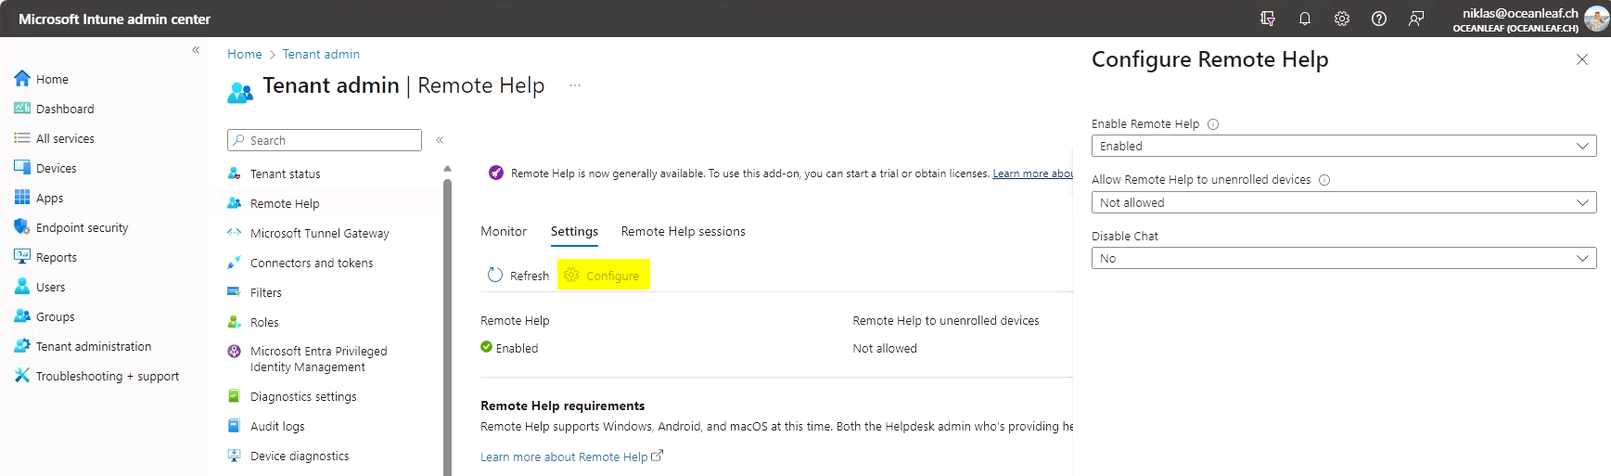The width and height of the screenshot is (1611, 476).
Task: Click the Reports icon in navigation
Action: pyautogui.click(x=22, y=256)
